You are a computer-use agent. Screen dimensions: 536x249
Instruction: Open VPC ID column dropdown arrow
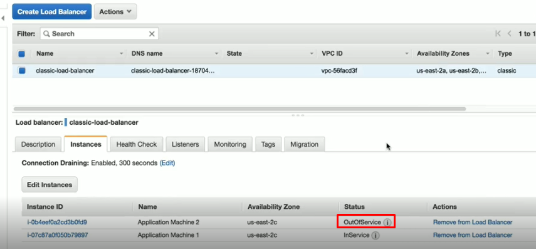pos(407,54)
